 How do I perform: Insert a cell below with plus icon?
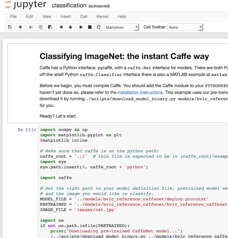pos(20,27)
